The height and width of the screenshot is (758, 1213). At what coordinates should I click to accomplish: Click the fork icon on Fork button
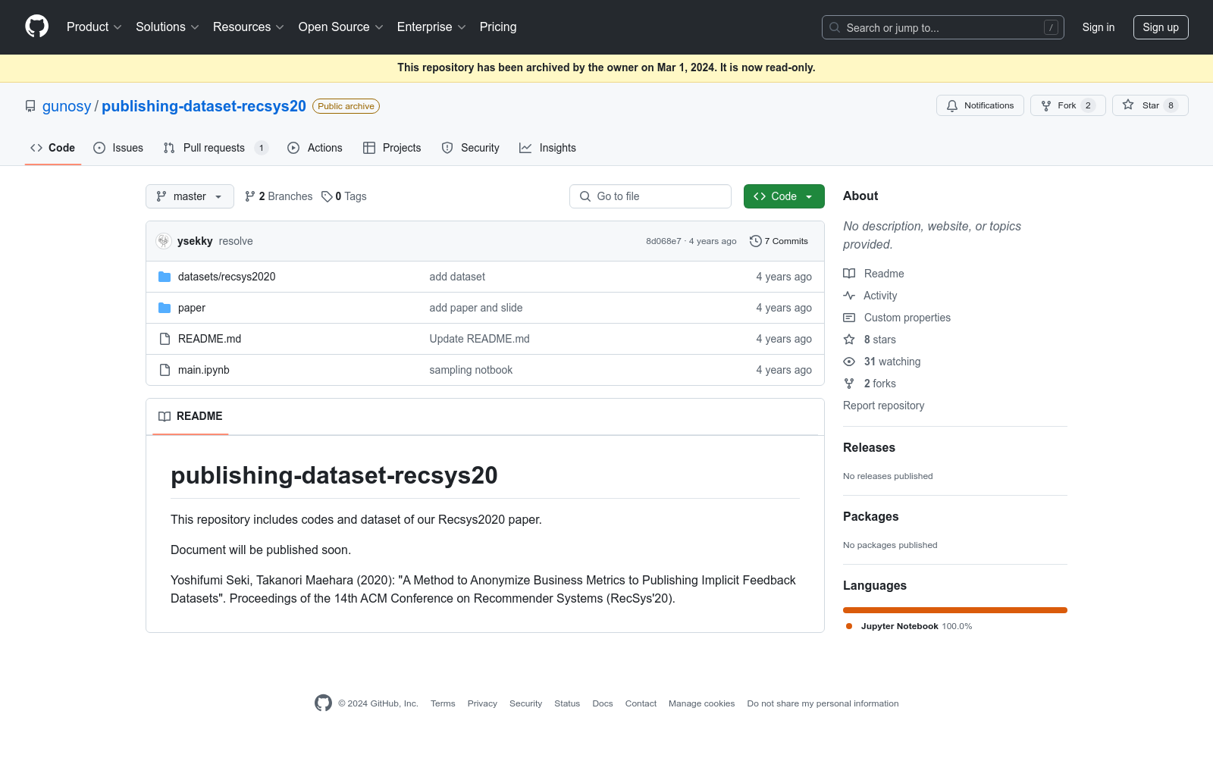(1046, 106)
